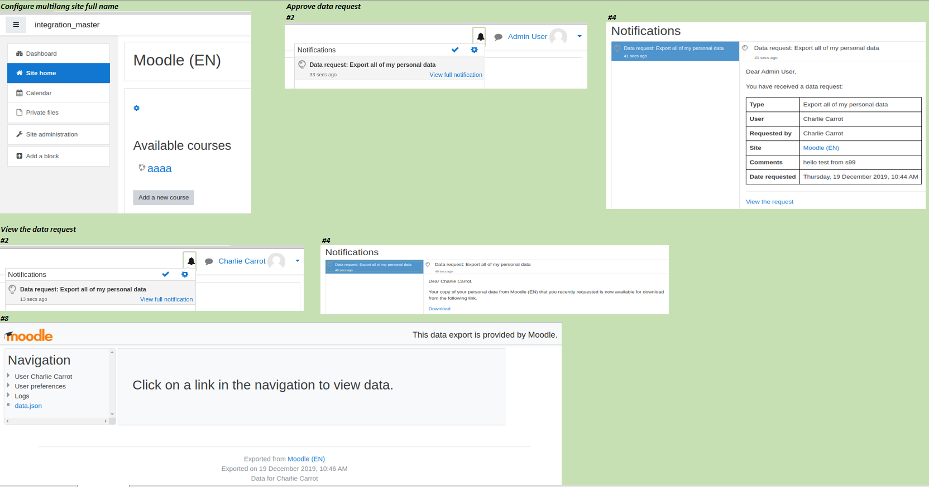Open the data.json link
929x487 pixels.
[x=28, y=406]
